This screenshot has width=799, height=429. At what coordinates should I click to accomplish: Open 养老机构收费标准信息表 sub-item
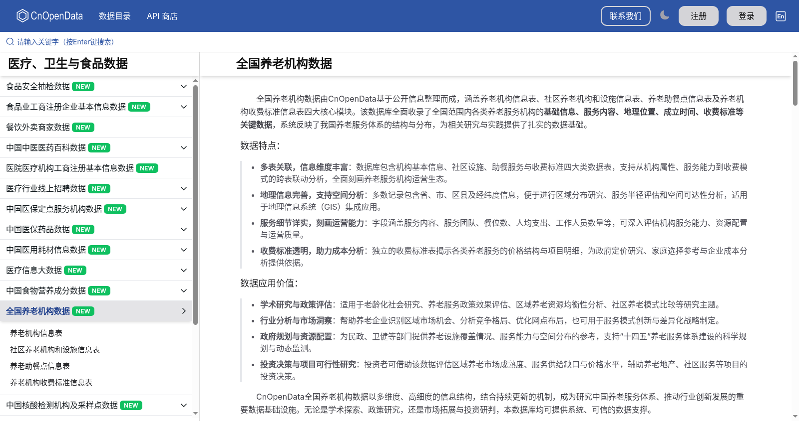click(x=51, y=383)
